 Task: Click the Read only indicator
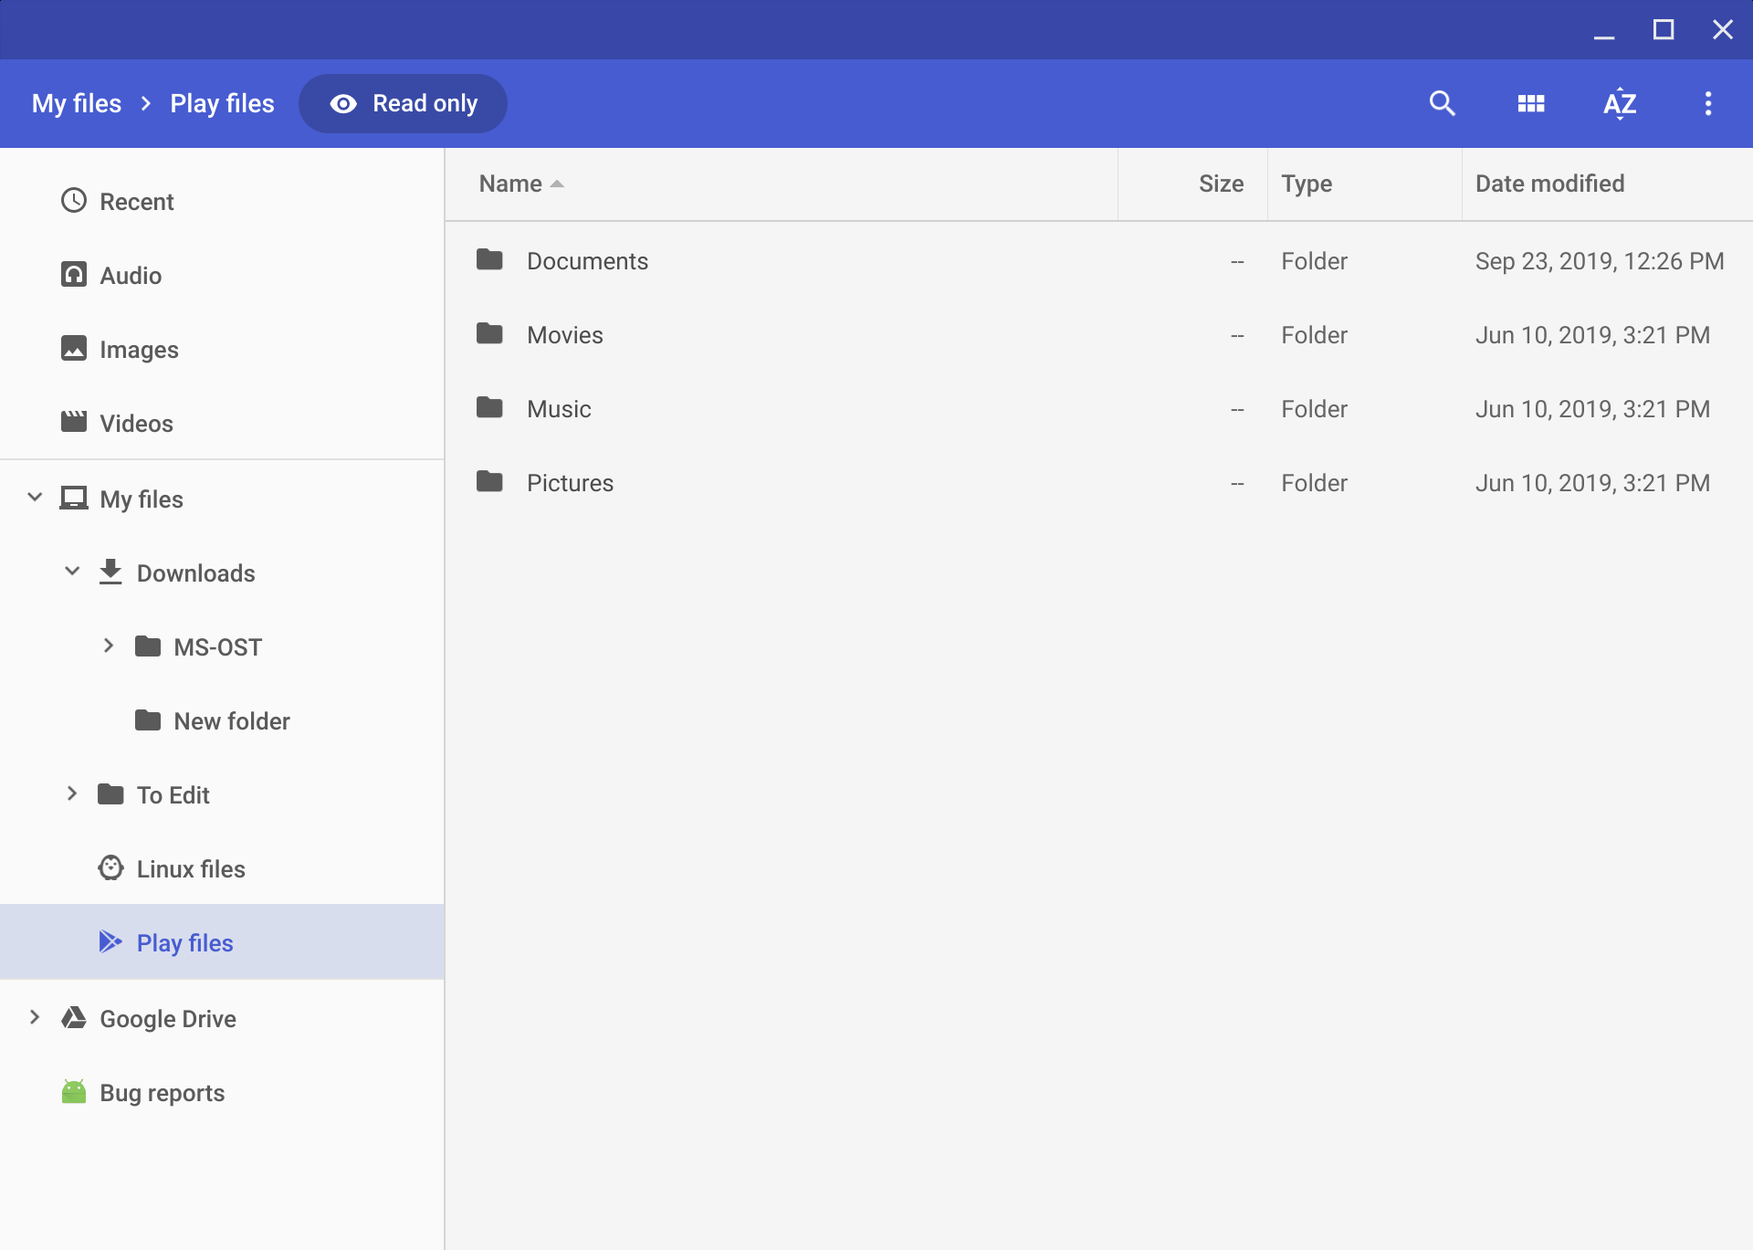[403, 103]
